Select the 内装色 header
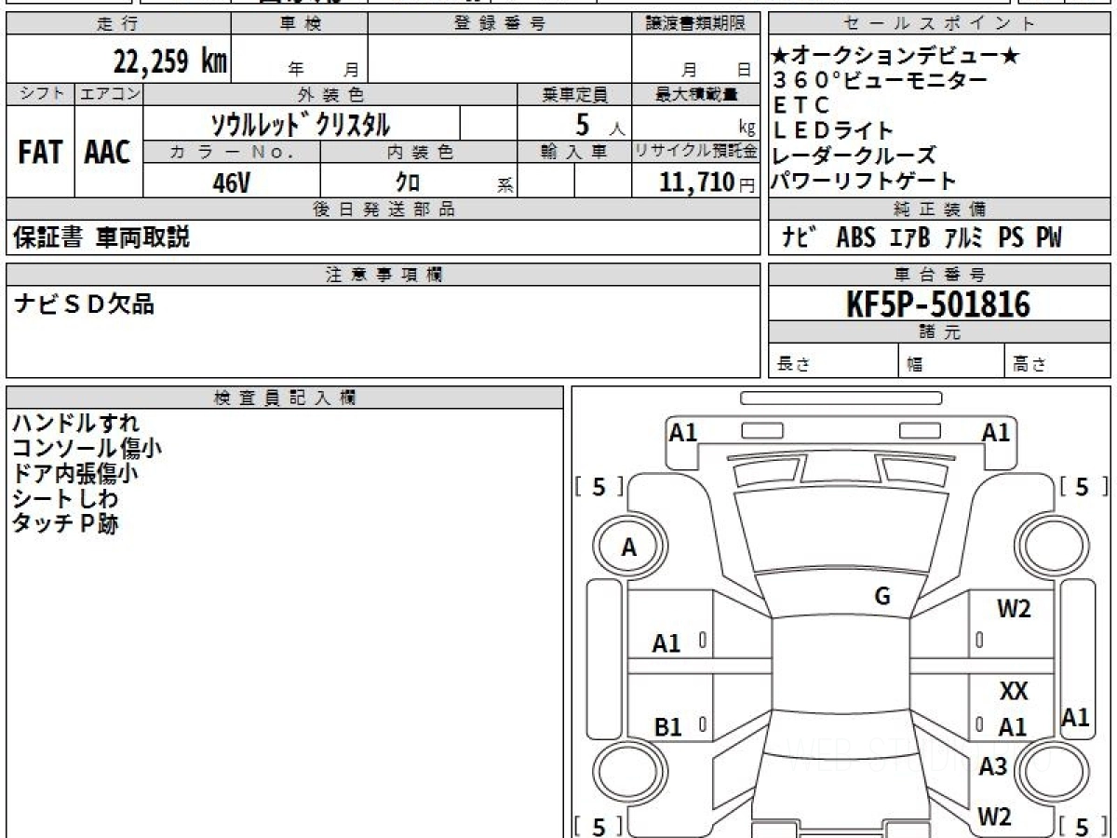 coord(419,153)
